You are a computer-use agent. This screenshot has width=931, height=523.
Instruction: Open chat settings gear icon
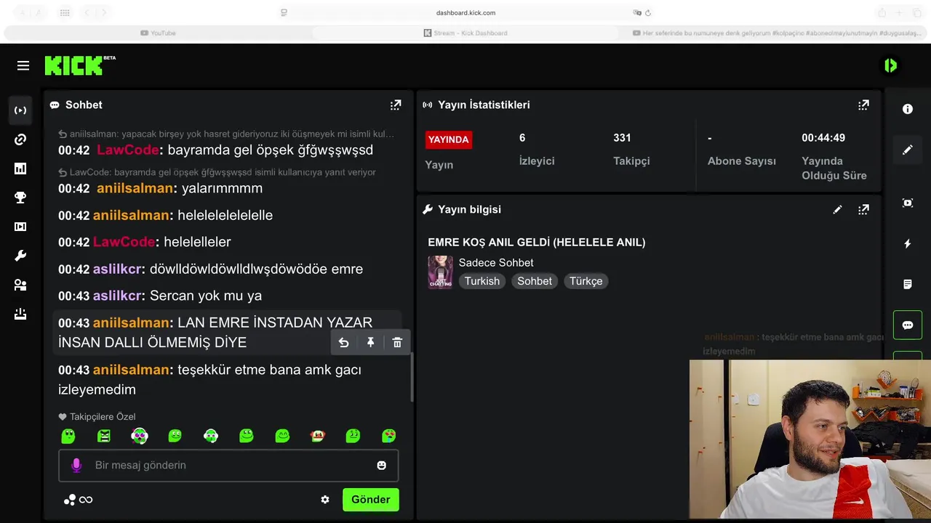[x=325, y=500]
